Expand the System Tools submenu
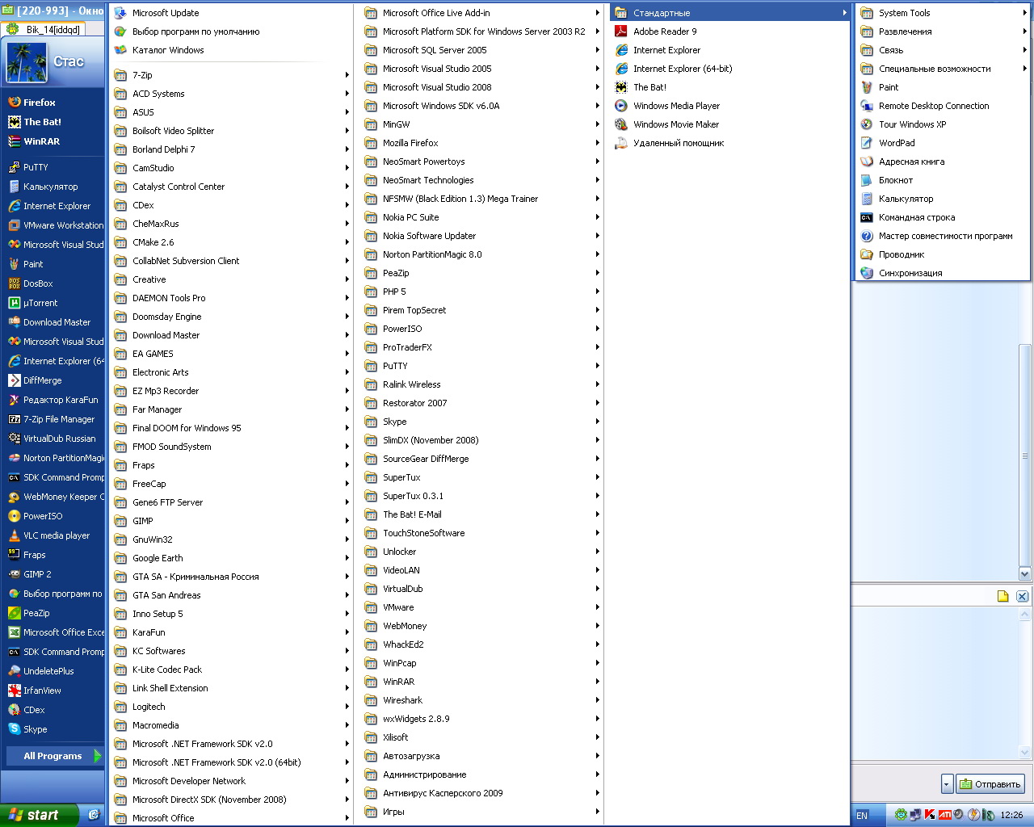Image resolution: width=1034 pixels, height=827 pixels. (904, 13)
